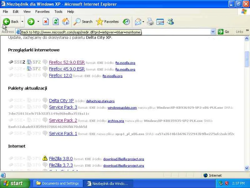
Task: Switch to Documents and Settings taskbar window
Action: click(x=58, y=183)
